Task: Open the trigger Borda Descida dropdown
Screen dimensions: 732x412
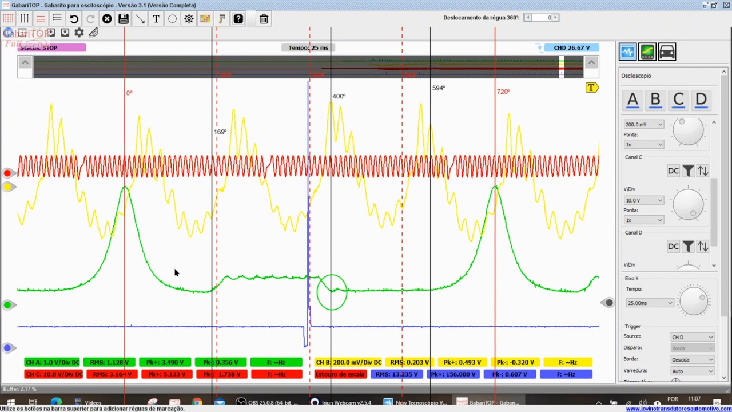Action: 692,360
